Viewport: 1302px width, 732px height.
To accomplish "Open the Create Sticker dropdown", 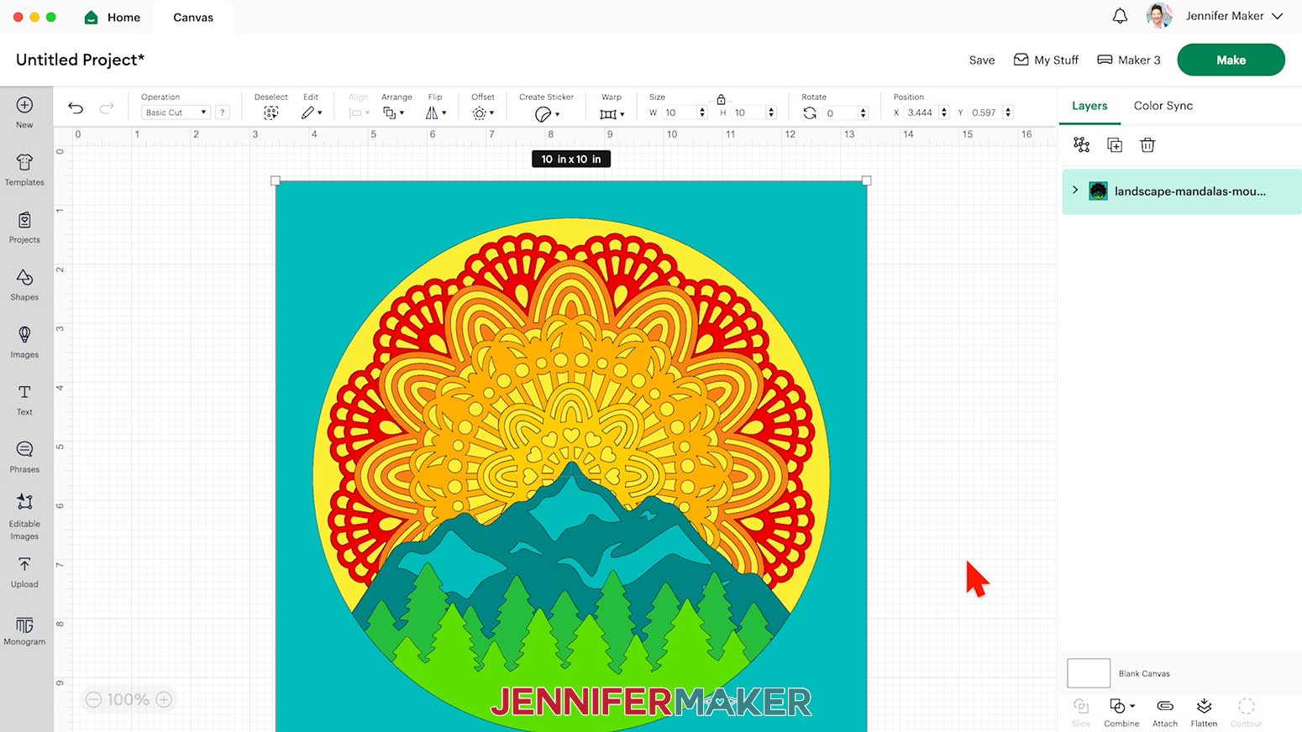I will 547,113.
